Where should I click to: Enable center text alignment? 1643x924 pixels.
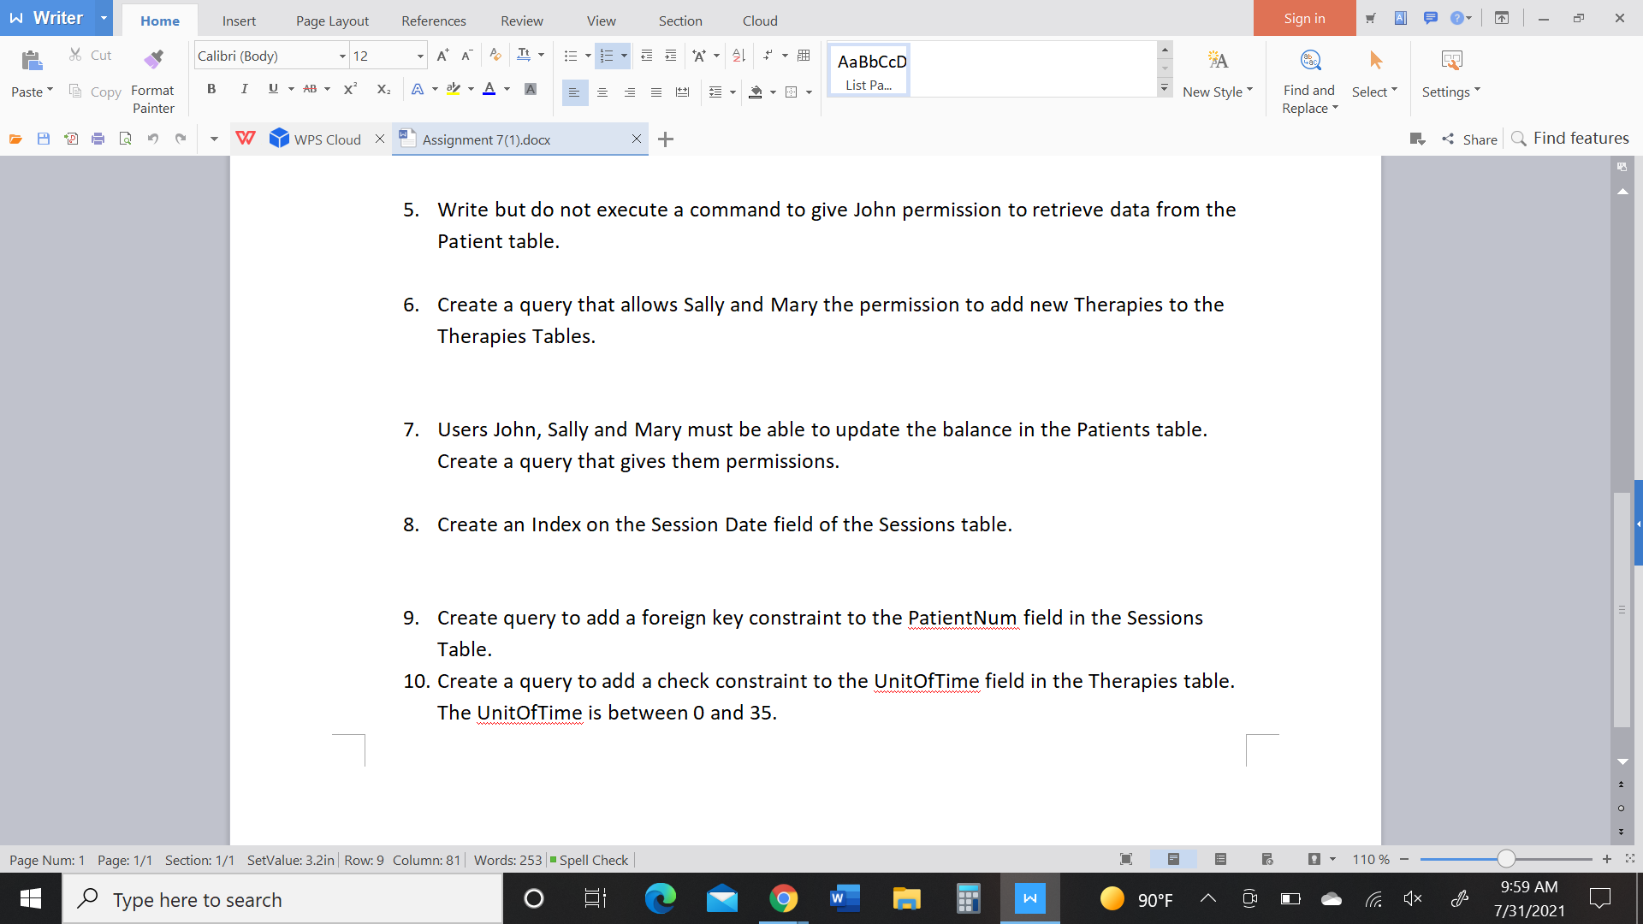(602, 92)
